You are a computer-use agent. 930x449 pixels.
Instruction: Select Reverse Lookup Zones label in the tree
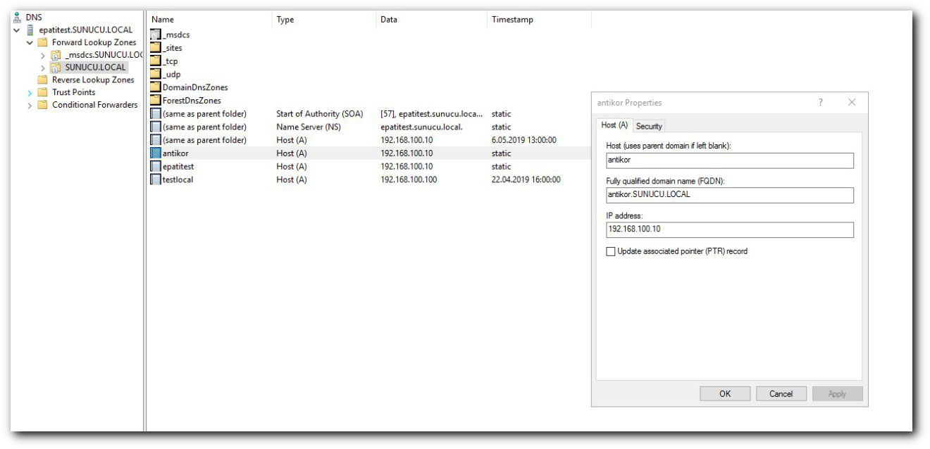pyautogui.click(x=93, y=80)
